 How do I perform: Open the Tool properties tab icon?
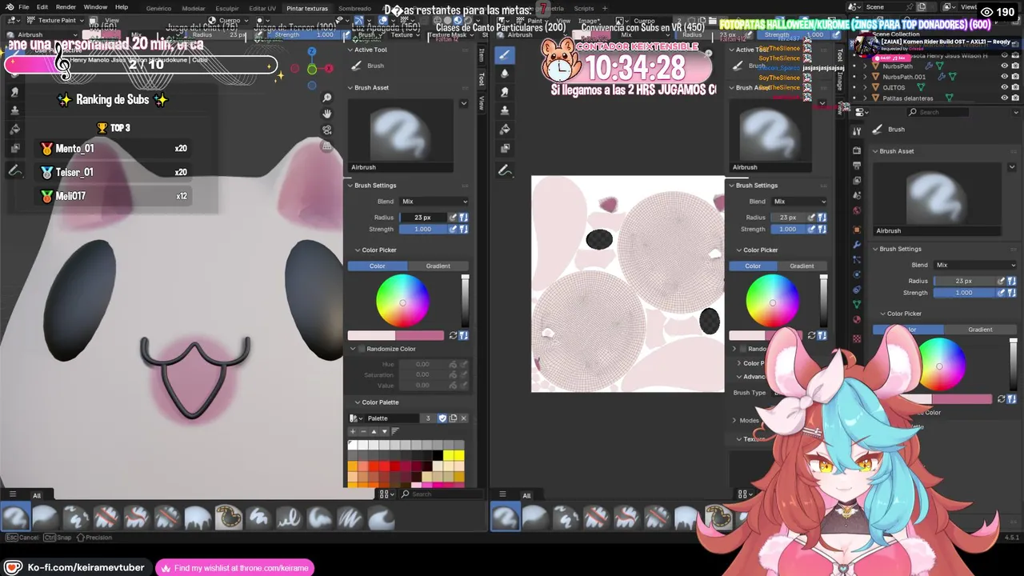[857, 131]
